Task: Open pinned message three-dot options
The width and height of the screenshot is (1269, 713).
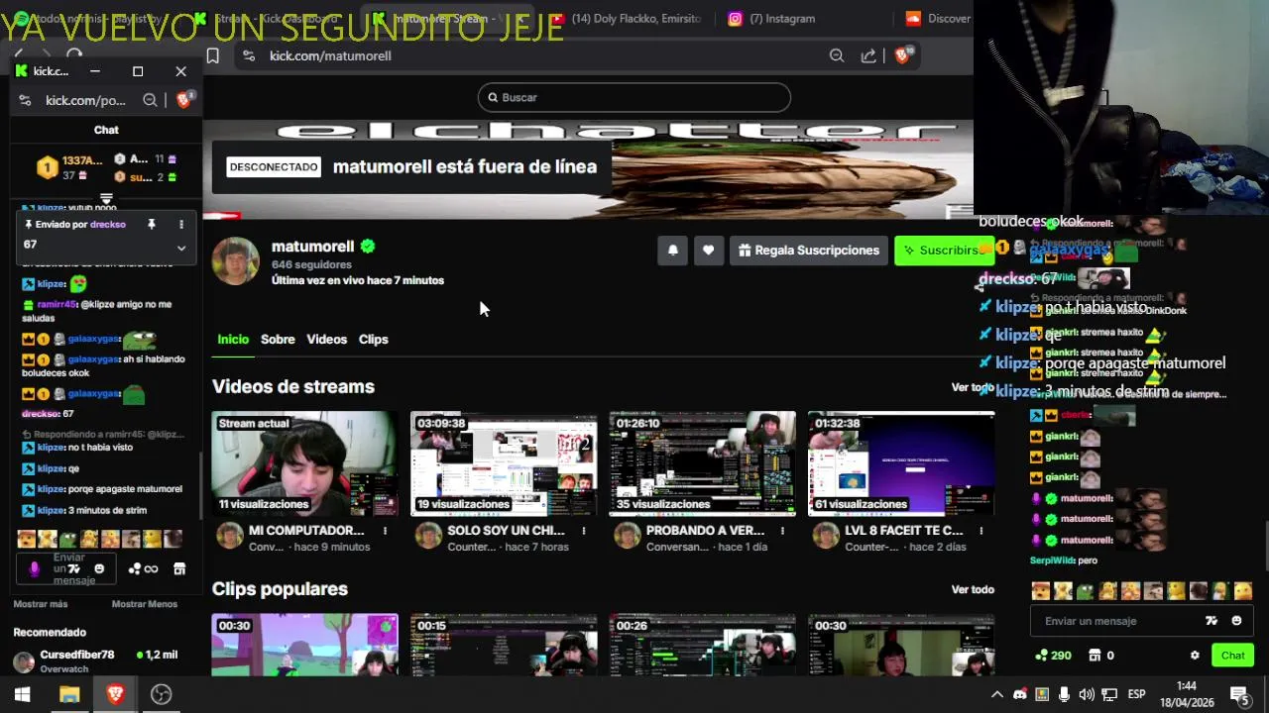Action: (180, 225)
